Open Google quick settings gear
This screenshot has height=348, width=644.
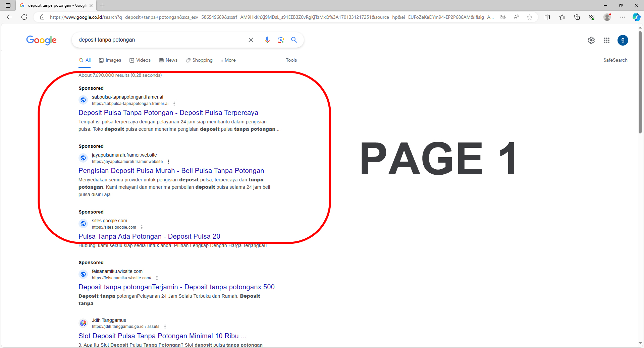click(591, 40)
